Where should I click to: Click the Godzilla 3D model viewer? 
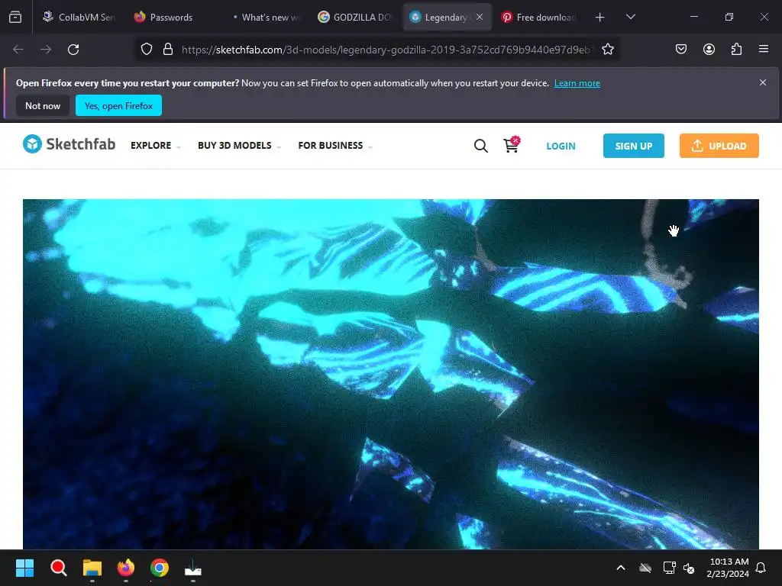point(390,374)
